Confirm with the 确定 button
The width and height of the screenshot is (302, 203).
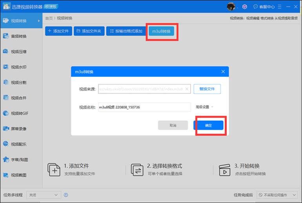point(208,125)
